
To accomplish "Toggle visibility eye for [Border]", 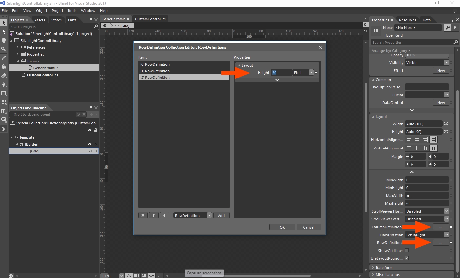I will 90,144.
